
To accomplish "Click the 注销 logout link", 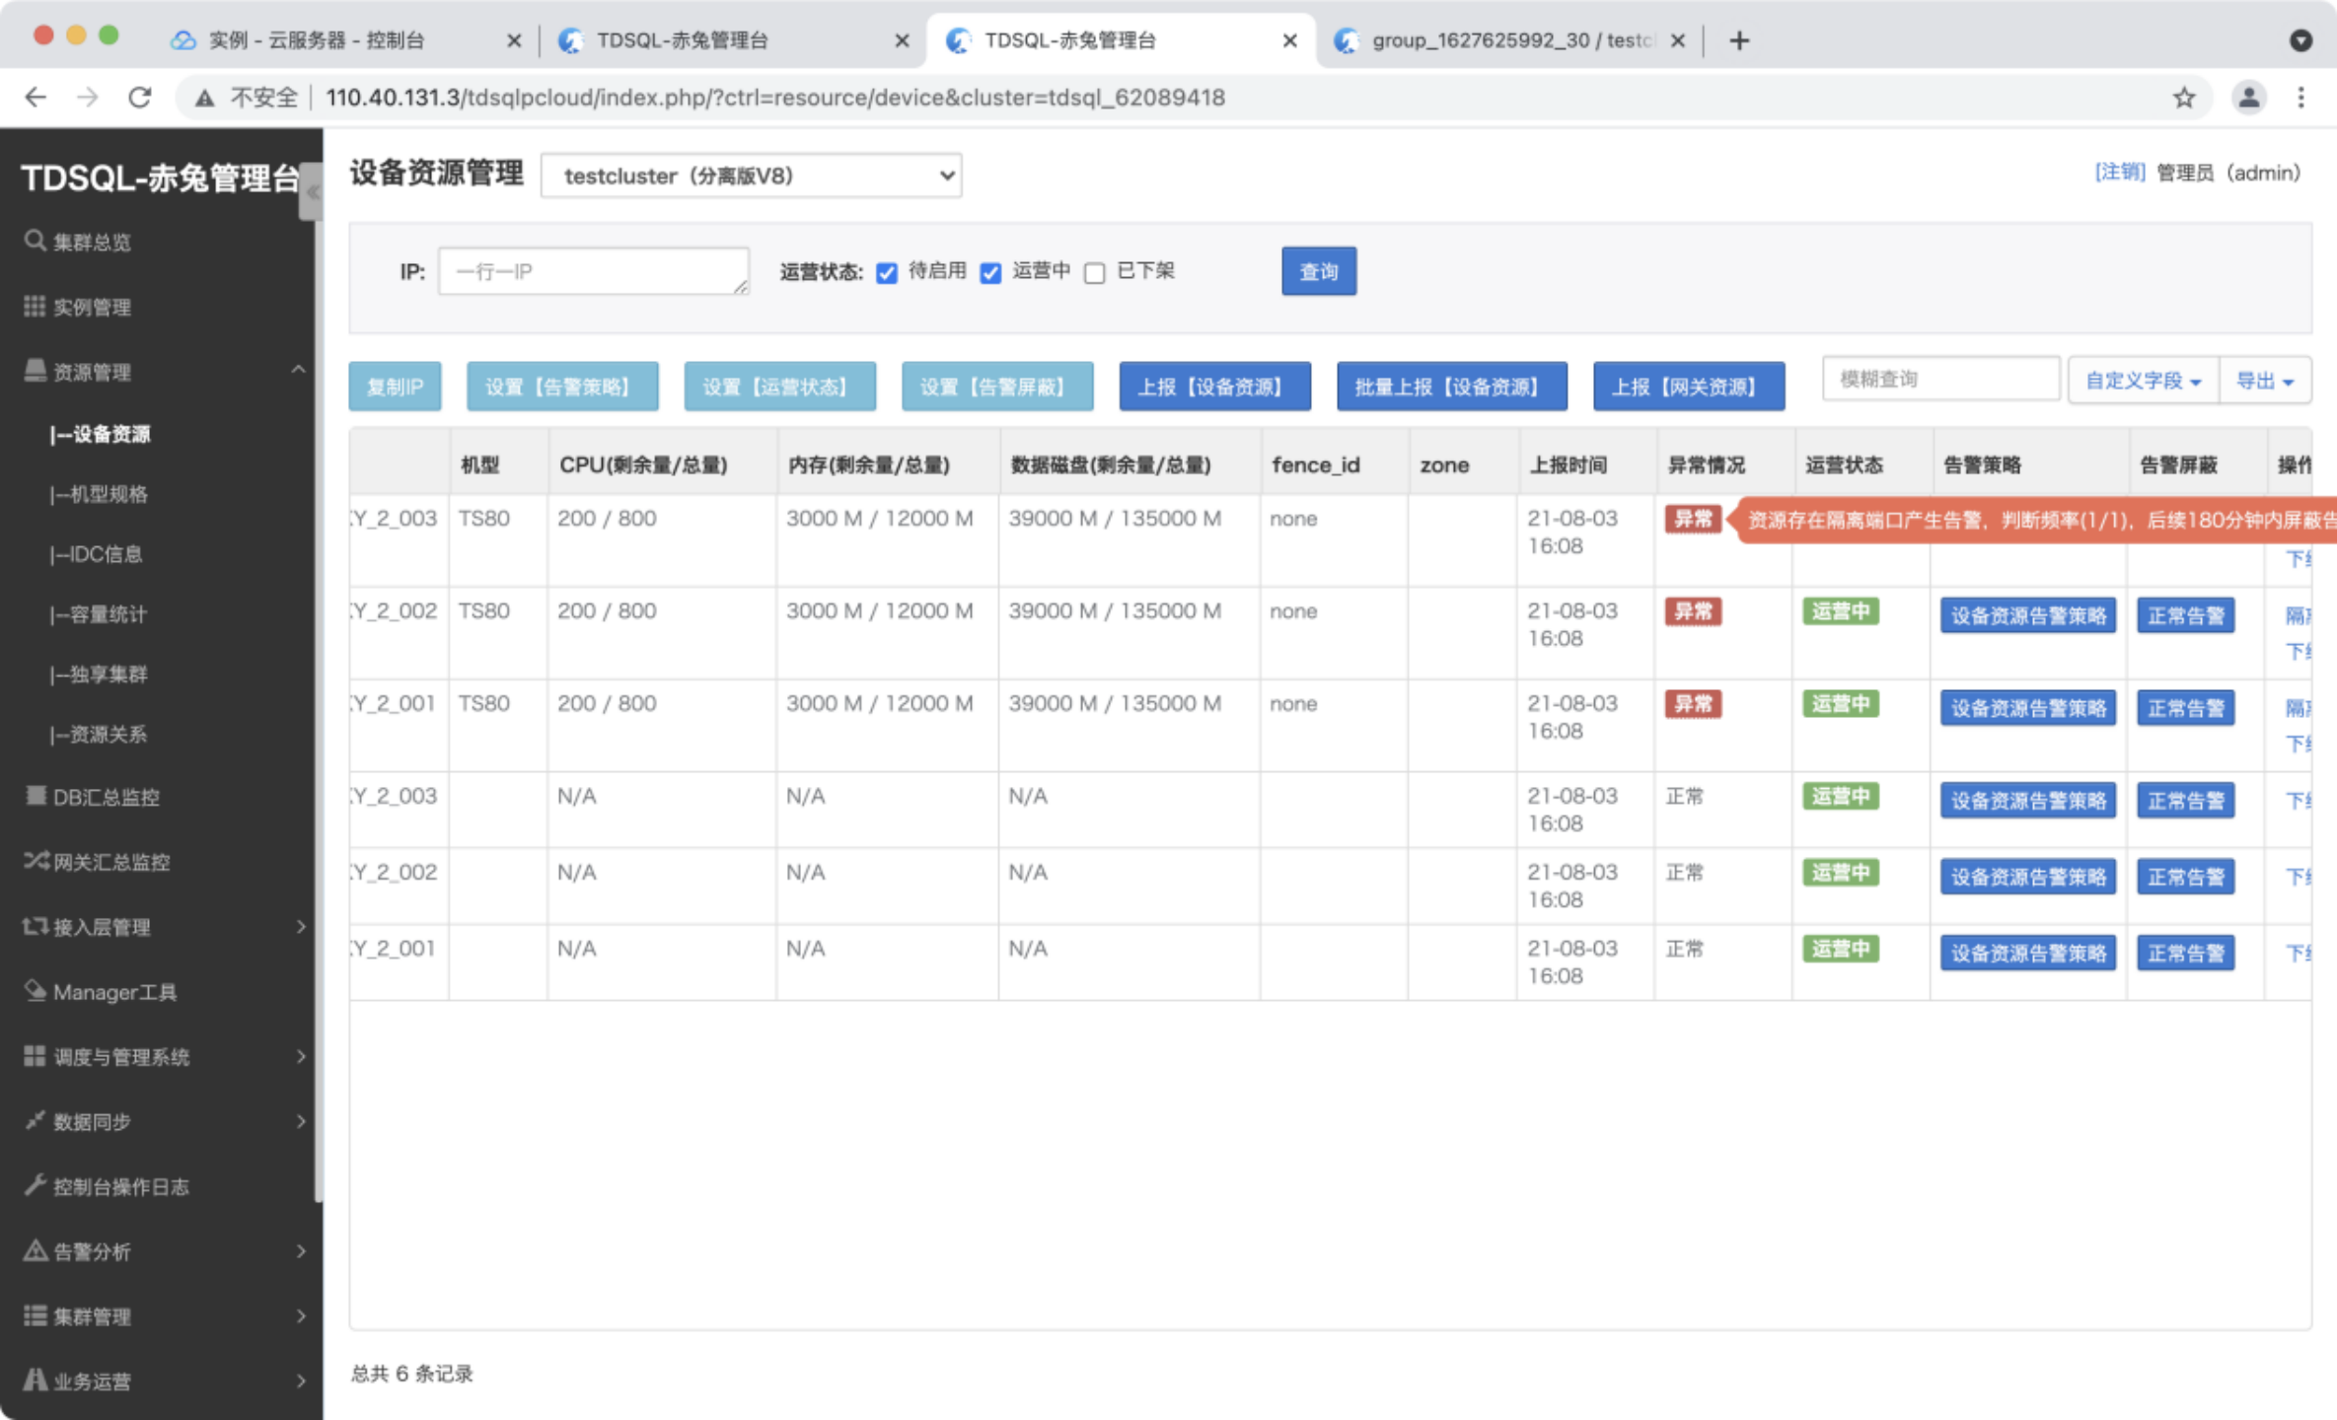I will pos(2119,173).
